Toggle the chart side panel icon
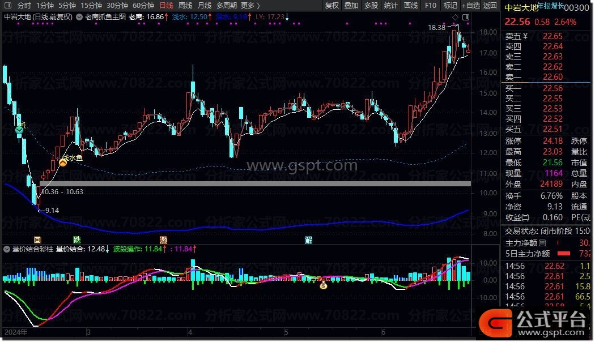The height and width of the screenshot is (342, 595). tap(466, 17)
